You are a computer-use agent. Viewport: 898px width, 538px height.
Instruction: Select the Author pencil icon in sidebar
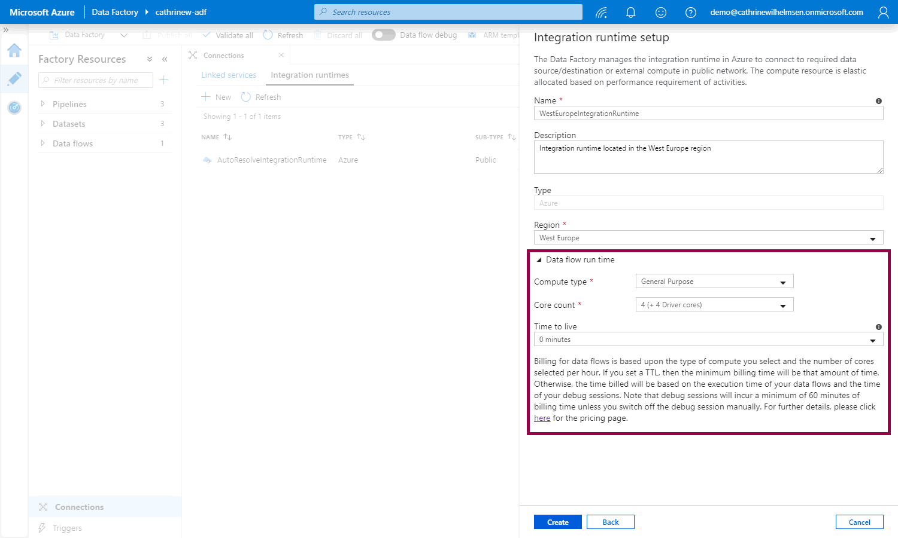click(x=14, y=79)
